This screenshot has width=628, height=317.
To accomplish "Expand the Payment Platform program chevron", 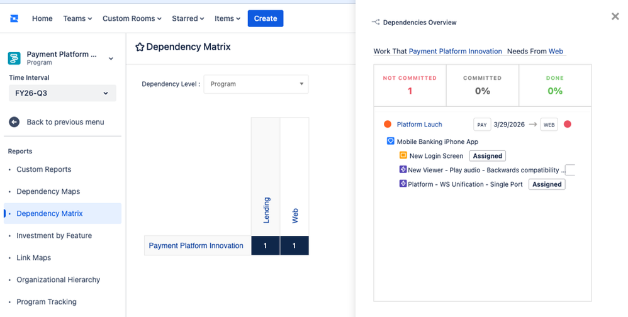I will pyautogui.click(x=111, y=58).
